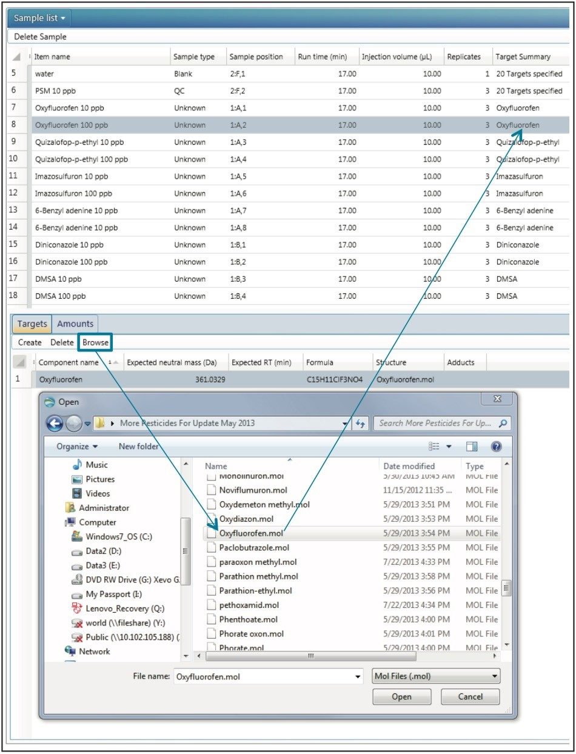The image size is (576, 754).
Task: Open the Sample list dropdown
Action: pyautogui.click(x=39, y=18)
